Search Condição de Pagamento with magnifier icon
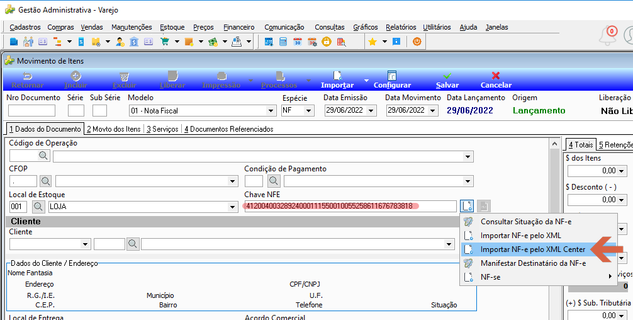 click(x=274, y=181)
